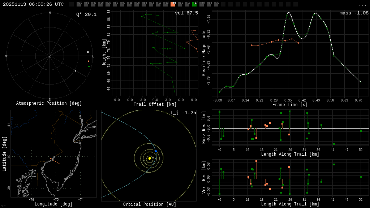Toggle the green station square 17
Viewport: 370px width, 208px height.
coord(195,4)
